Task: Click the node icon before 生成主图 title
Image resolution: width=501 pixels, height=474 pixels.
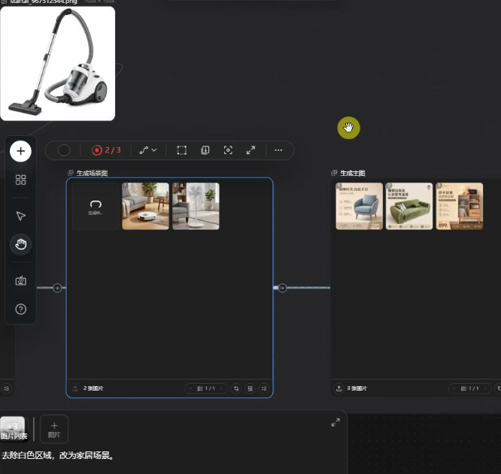Action: (334, 173)
